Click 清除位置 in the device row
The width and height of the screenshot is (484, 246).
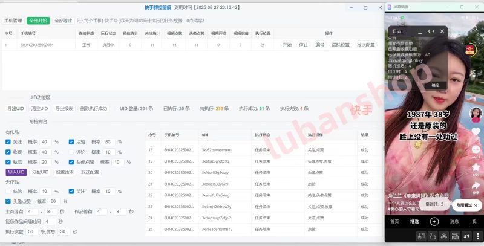pyautogui.click(x=341, y=45)
